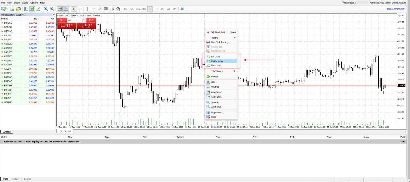Click the toolbar zoom out magnifier

click(52, 9)
